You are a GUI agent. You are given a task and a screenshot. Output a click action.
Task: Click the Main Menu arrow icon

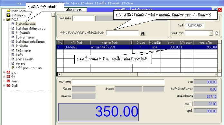8,11
